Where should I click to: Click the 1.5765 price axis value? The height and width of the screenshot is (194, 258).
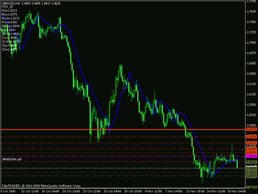[251, 115]
